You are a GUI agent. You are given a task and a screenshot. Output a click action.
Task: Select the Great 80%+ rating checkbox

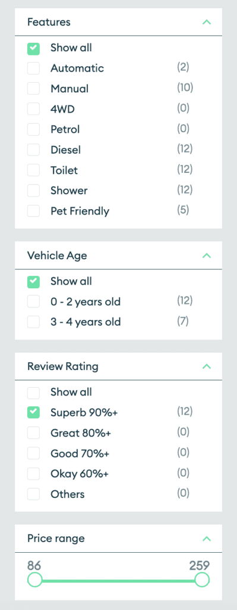click(x=33, y=433)
